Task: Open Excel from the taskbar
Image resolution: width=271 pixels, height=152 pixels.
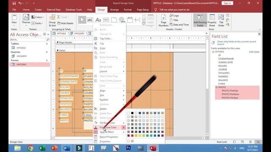Action: coord(42,148)
